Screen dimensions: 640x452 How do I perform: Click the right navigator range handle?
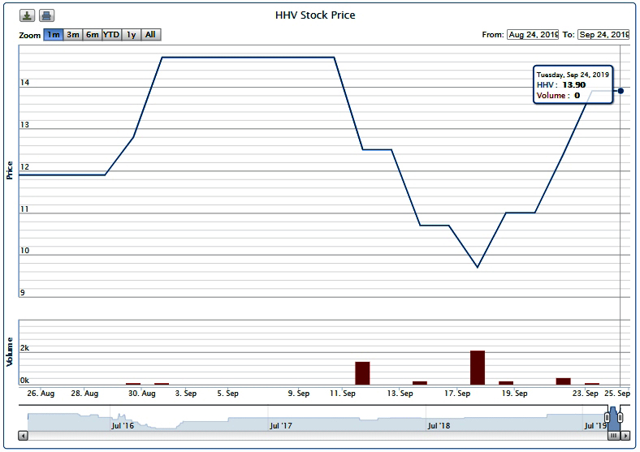(x=621, y=417)
